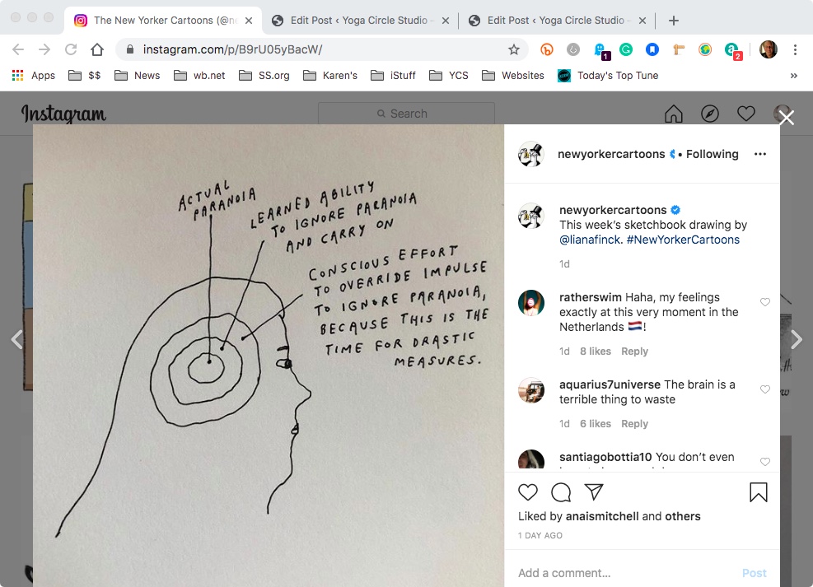Like aquarius7universe's comment heart

[x=764, y=389]
